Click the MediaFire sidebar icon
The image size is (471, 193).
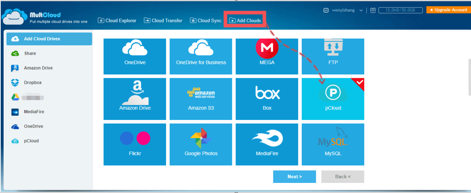(15, 112)
